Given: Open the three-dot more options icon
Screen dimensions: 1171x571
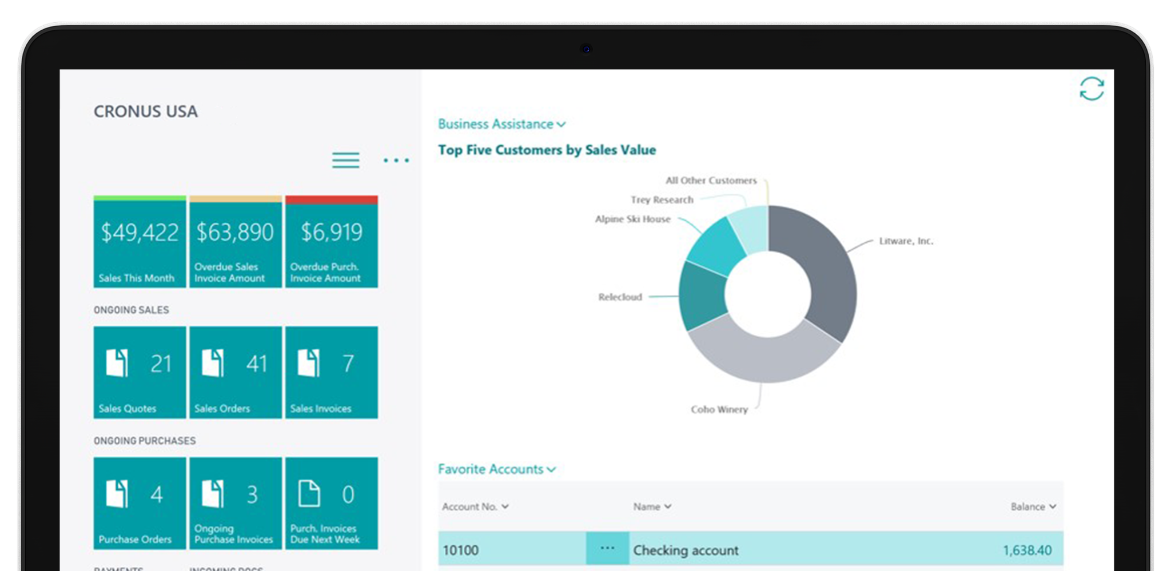Looking at the screenshot, I should pos(396,161).
